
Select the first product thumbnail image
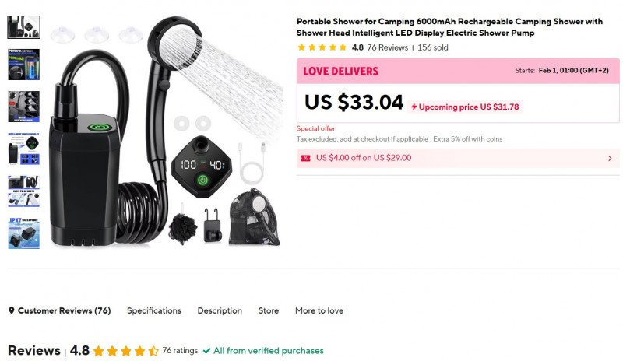pos(24,27)
